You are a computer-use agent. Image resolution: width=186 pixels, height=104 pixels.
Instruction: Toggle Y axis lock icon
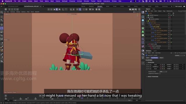(x=12, y=9)
